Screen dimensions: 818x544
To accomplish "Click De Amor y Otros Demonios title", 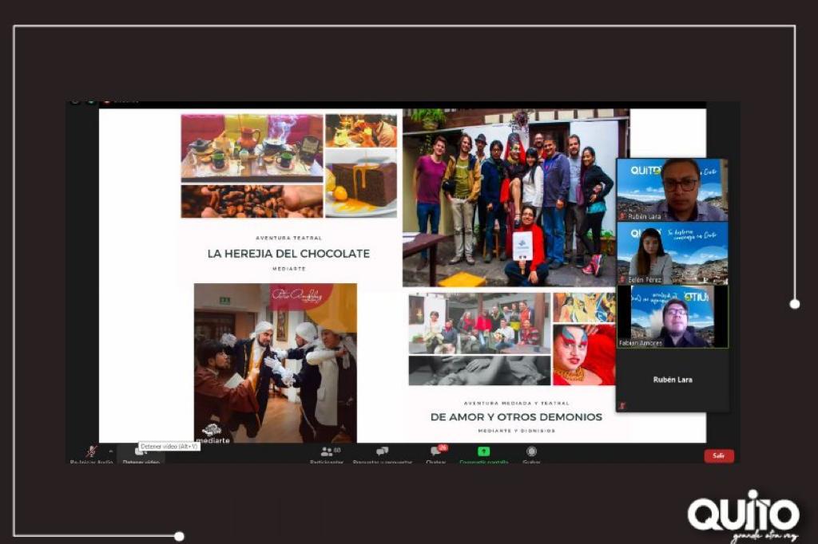I will coord(516,417).
